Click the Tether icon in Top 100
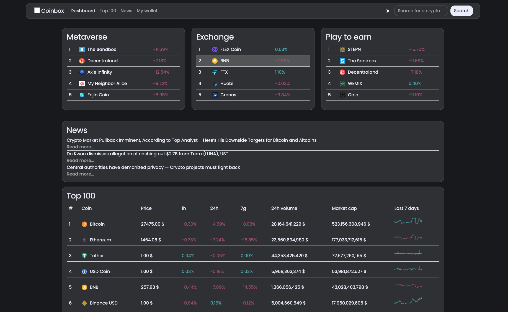 (x=84, y=256)
